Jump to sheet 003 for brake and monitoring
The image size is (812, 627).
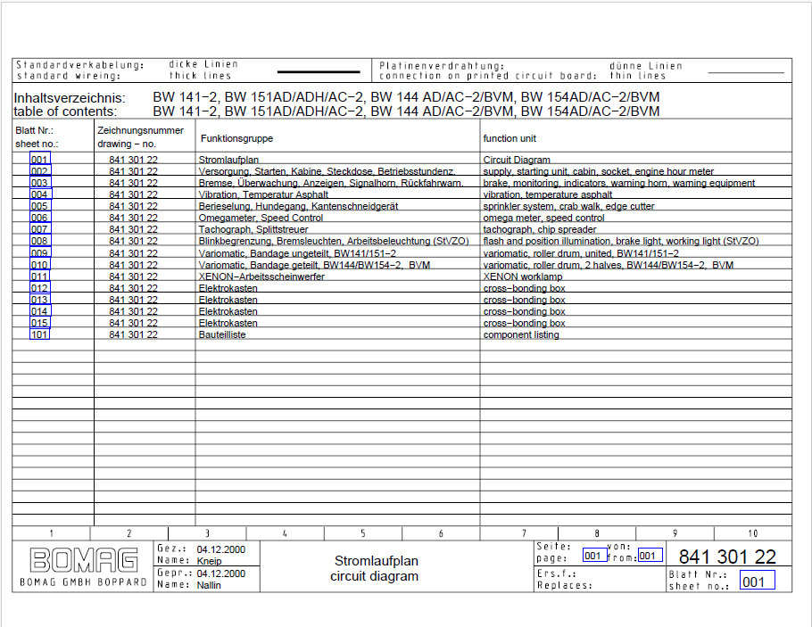tap(40, 183)
